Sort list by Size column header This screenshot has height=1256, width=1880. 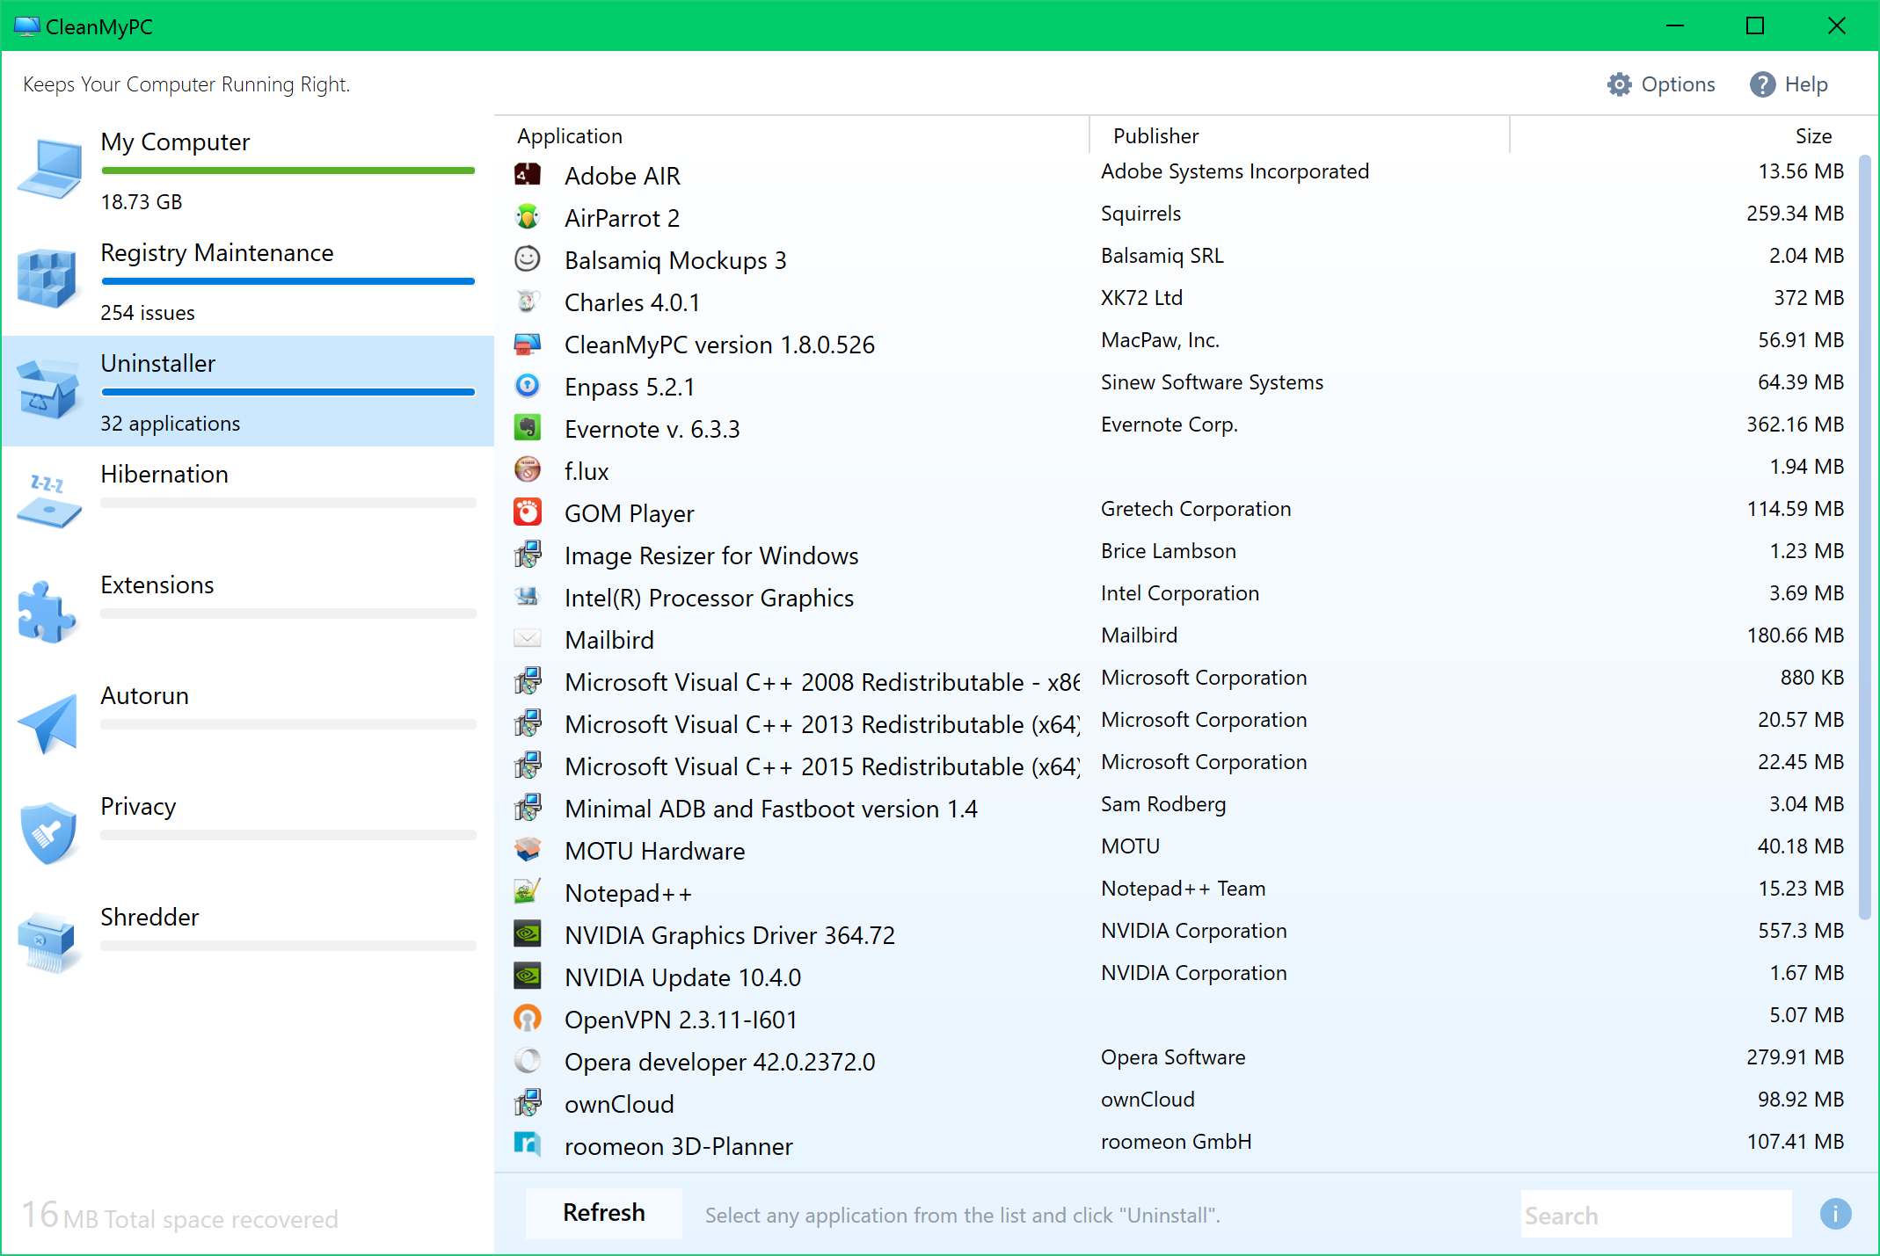[x=1812, y=136]
